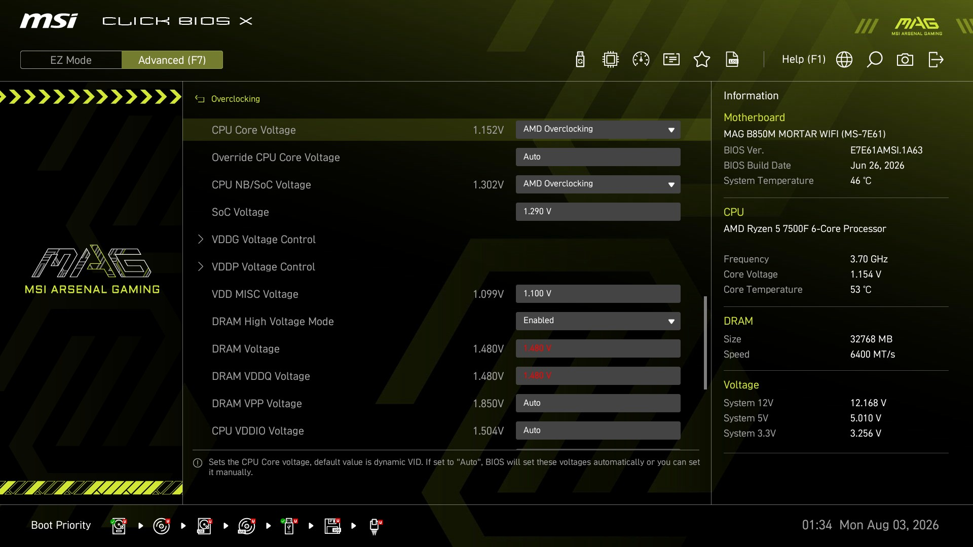Image resolution: width=973 pixels, height=547 pixels.
Task: Select the USB flash drive boot device icon
Action: click(289, 526)
